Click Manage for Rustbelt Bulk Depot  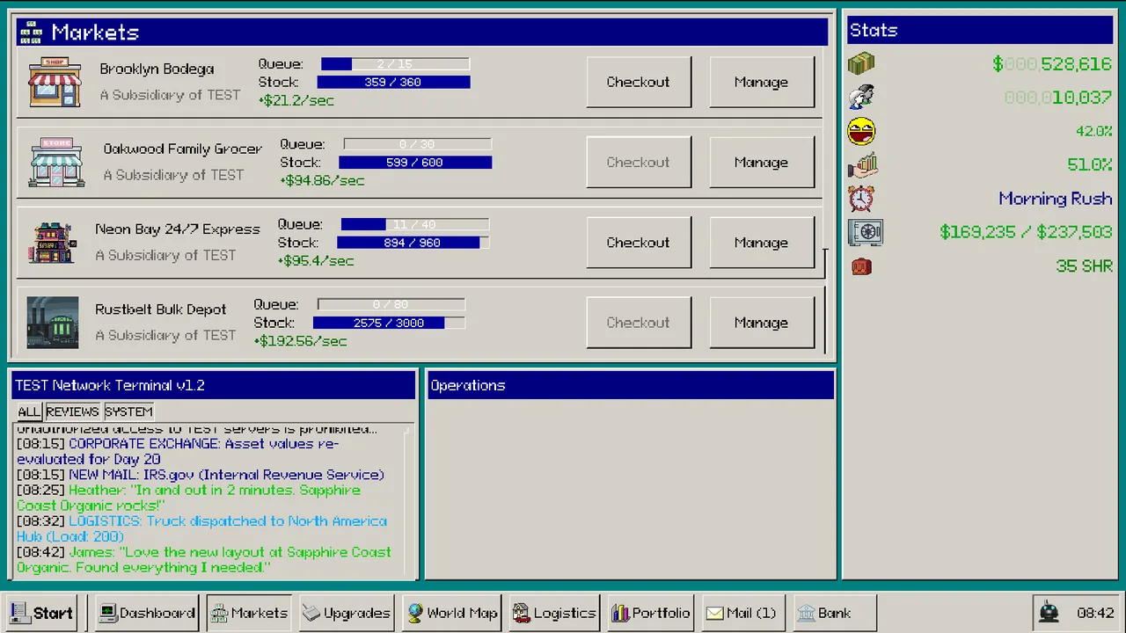point(762,323)
